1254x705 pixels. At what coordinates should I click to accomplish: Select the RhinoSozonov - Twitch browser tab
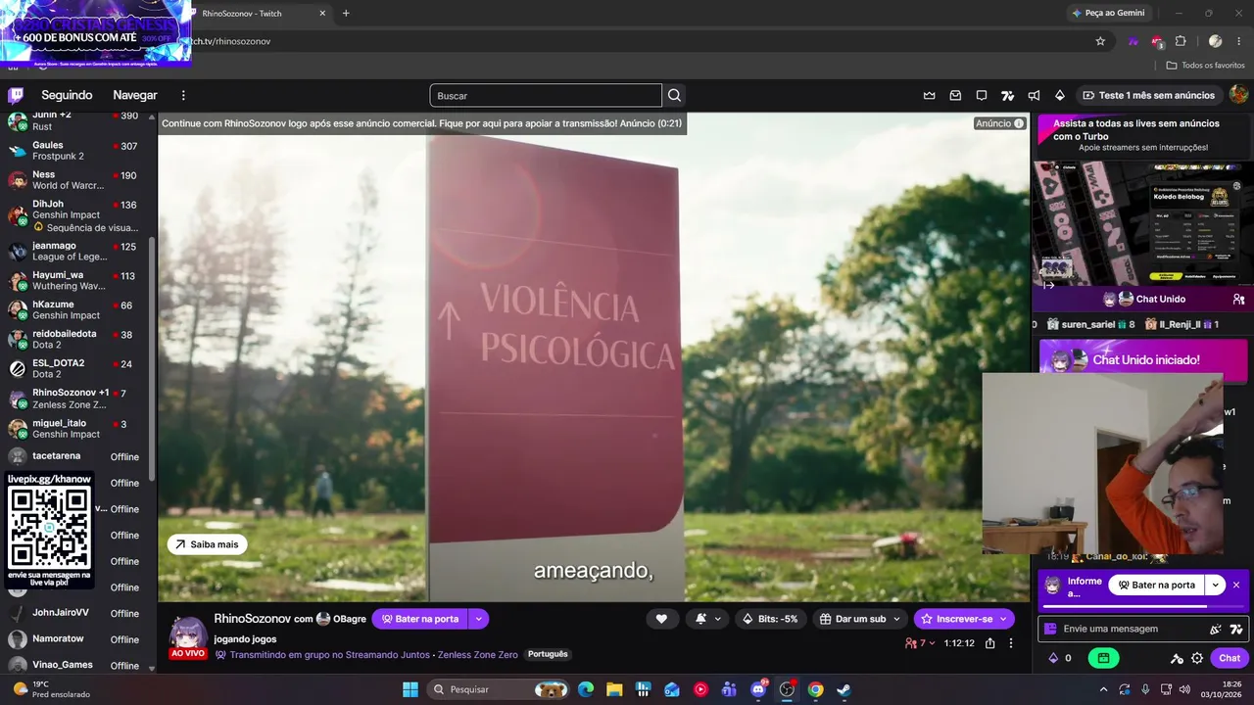(x=259, y=14)
